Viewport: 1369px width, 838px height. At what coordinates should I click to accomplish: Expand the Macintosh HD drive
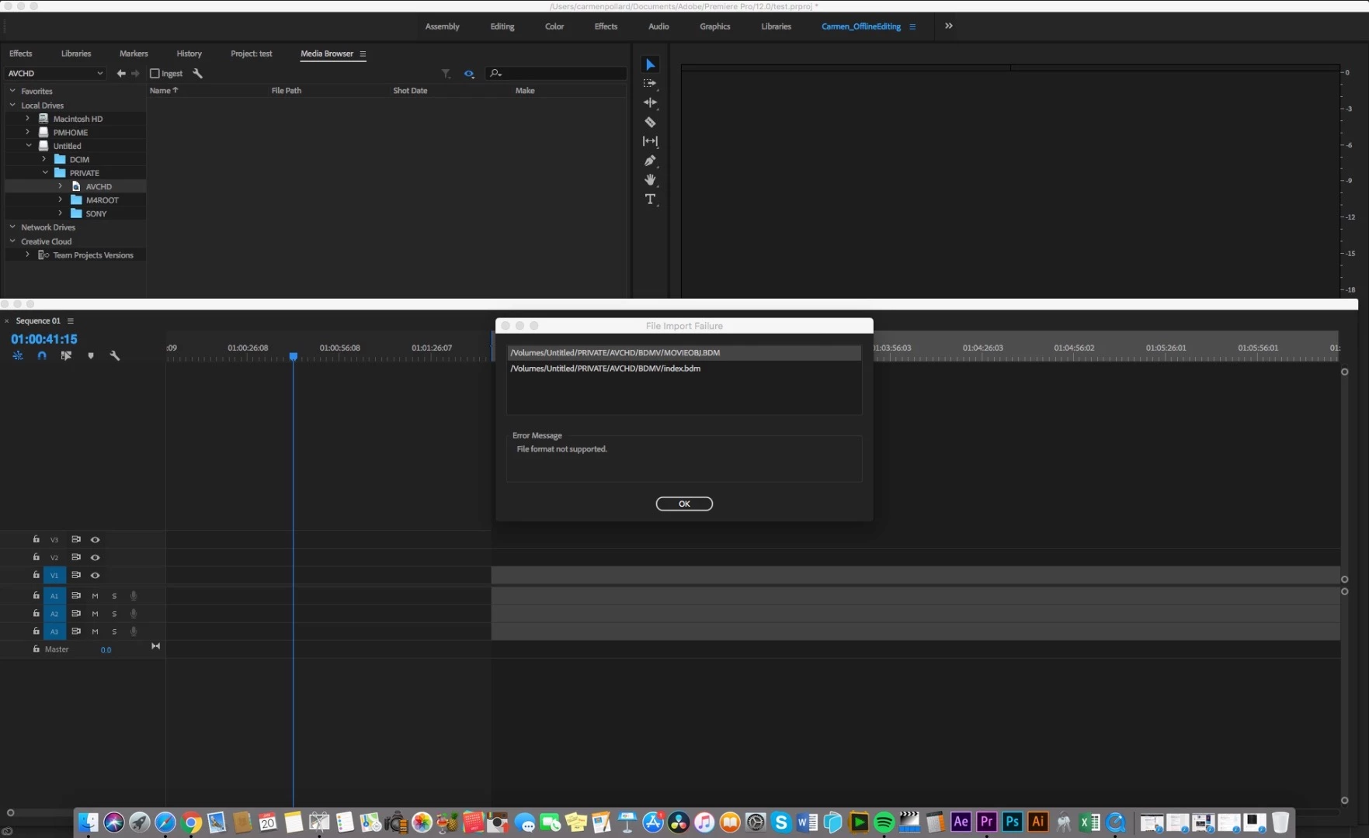(x=27, y=119)
